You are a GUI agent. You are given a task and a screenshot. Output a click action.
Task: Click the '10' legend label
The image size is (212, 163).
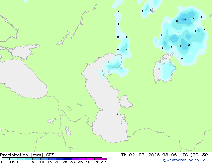point(42,162)
